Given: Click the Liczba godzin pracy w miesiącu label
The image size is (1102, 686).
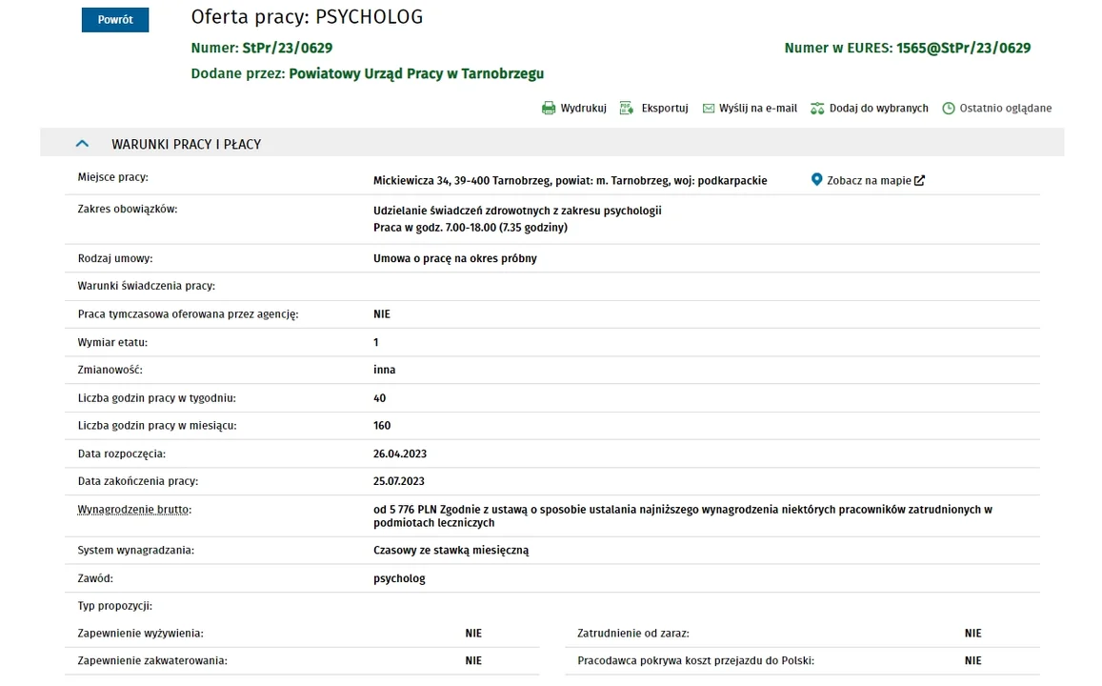Looking at the screenshot, I should click(157, 426).
